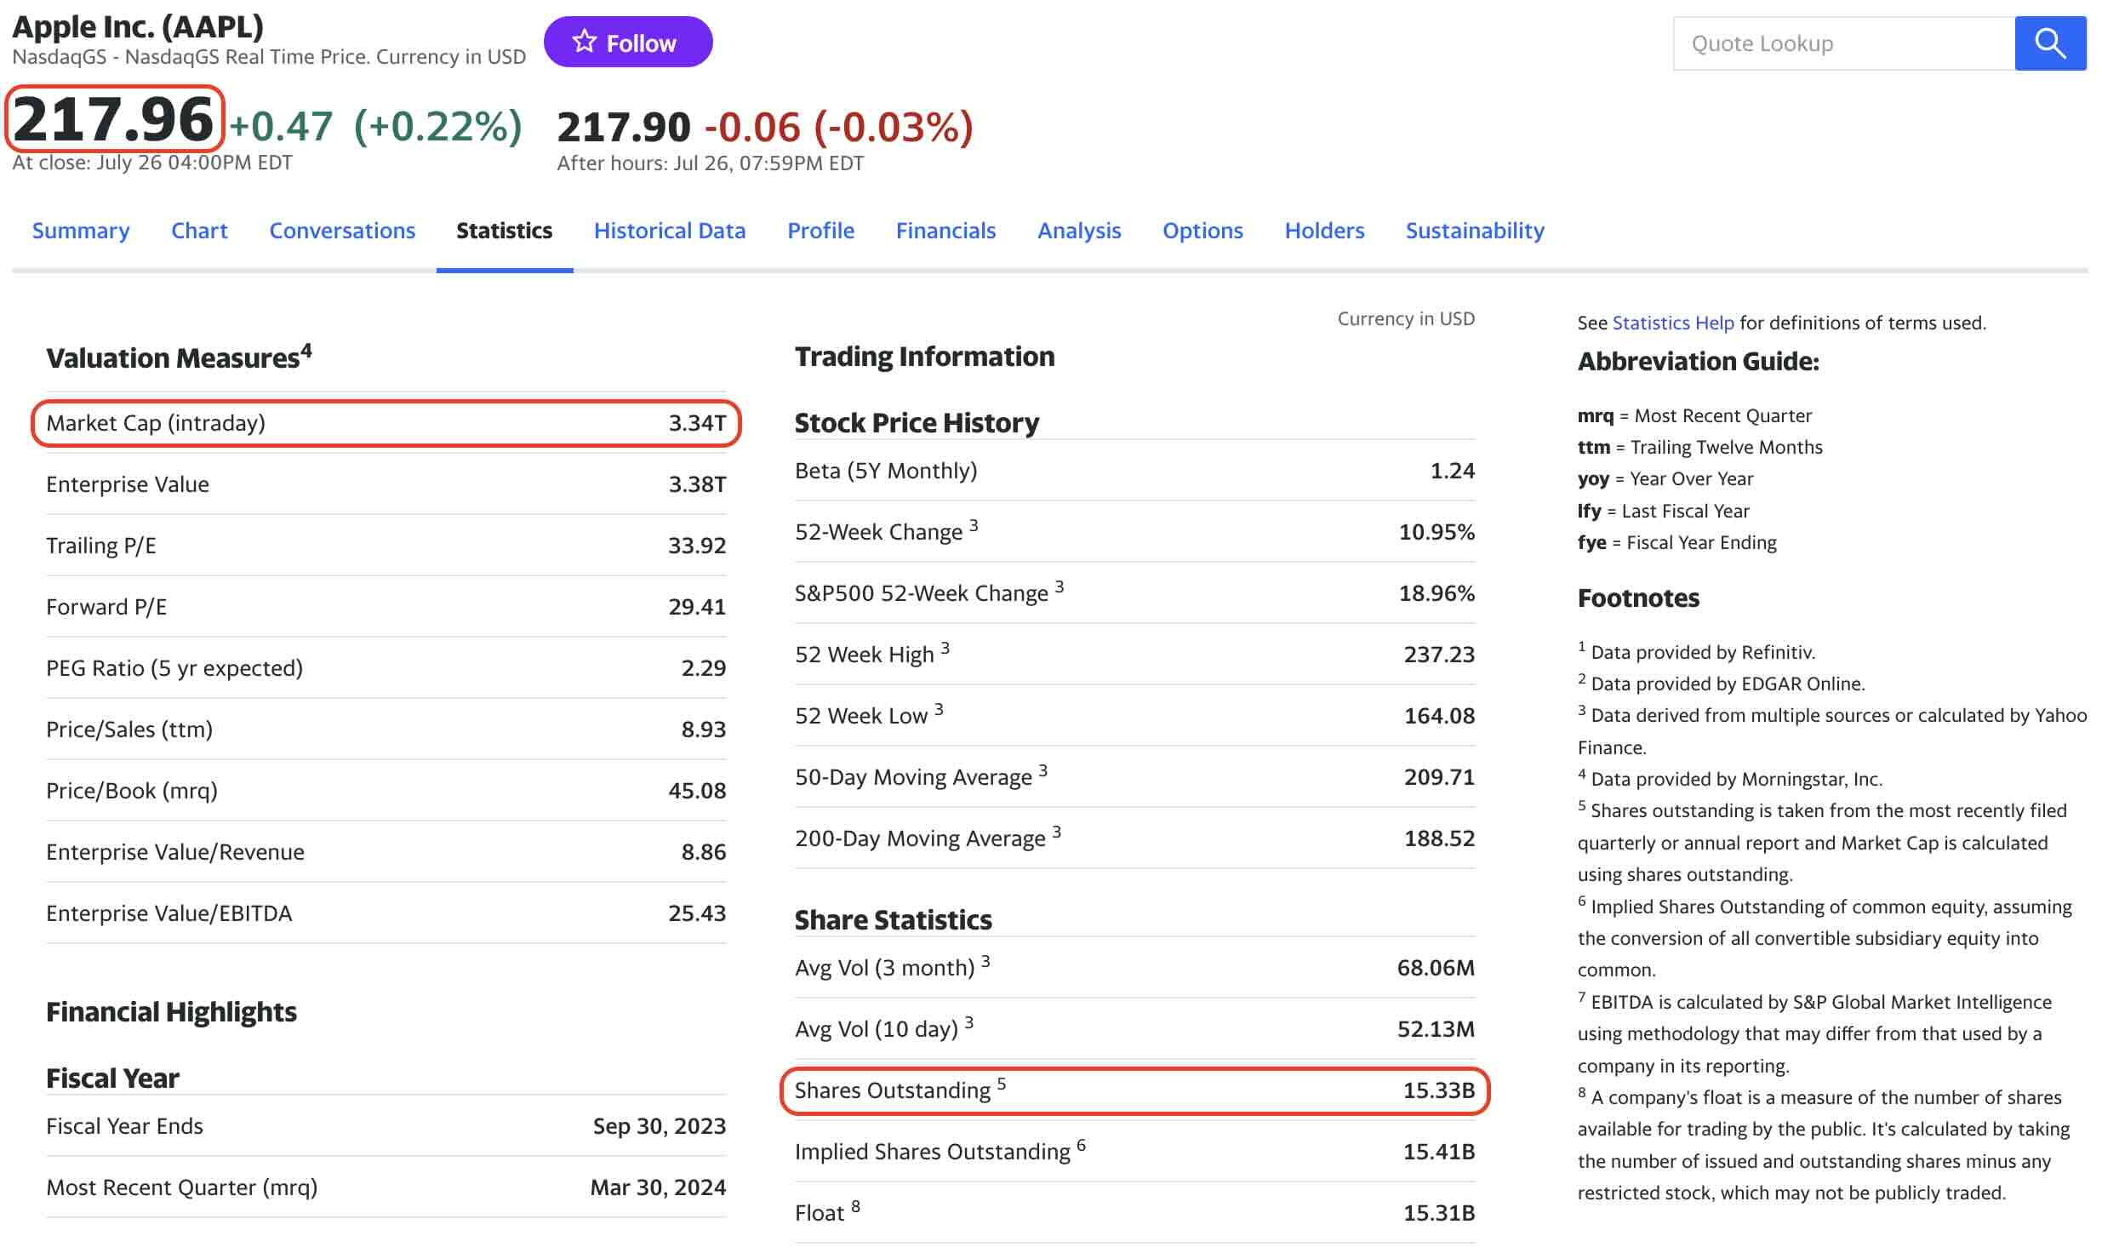
Task: Click the Valuation Measures heading
Action: [179, 358]
